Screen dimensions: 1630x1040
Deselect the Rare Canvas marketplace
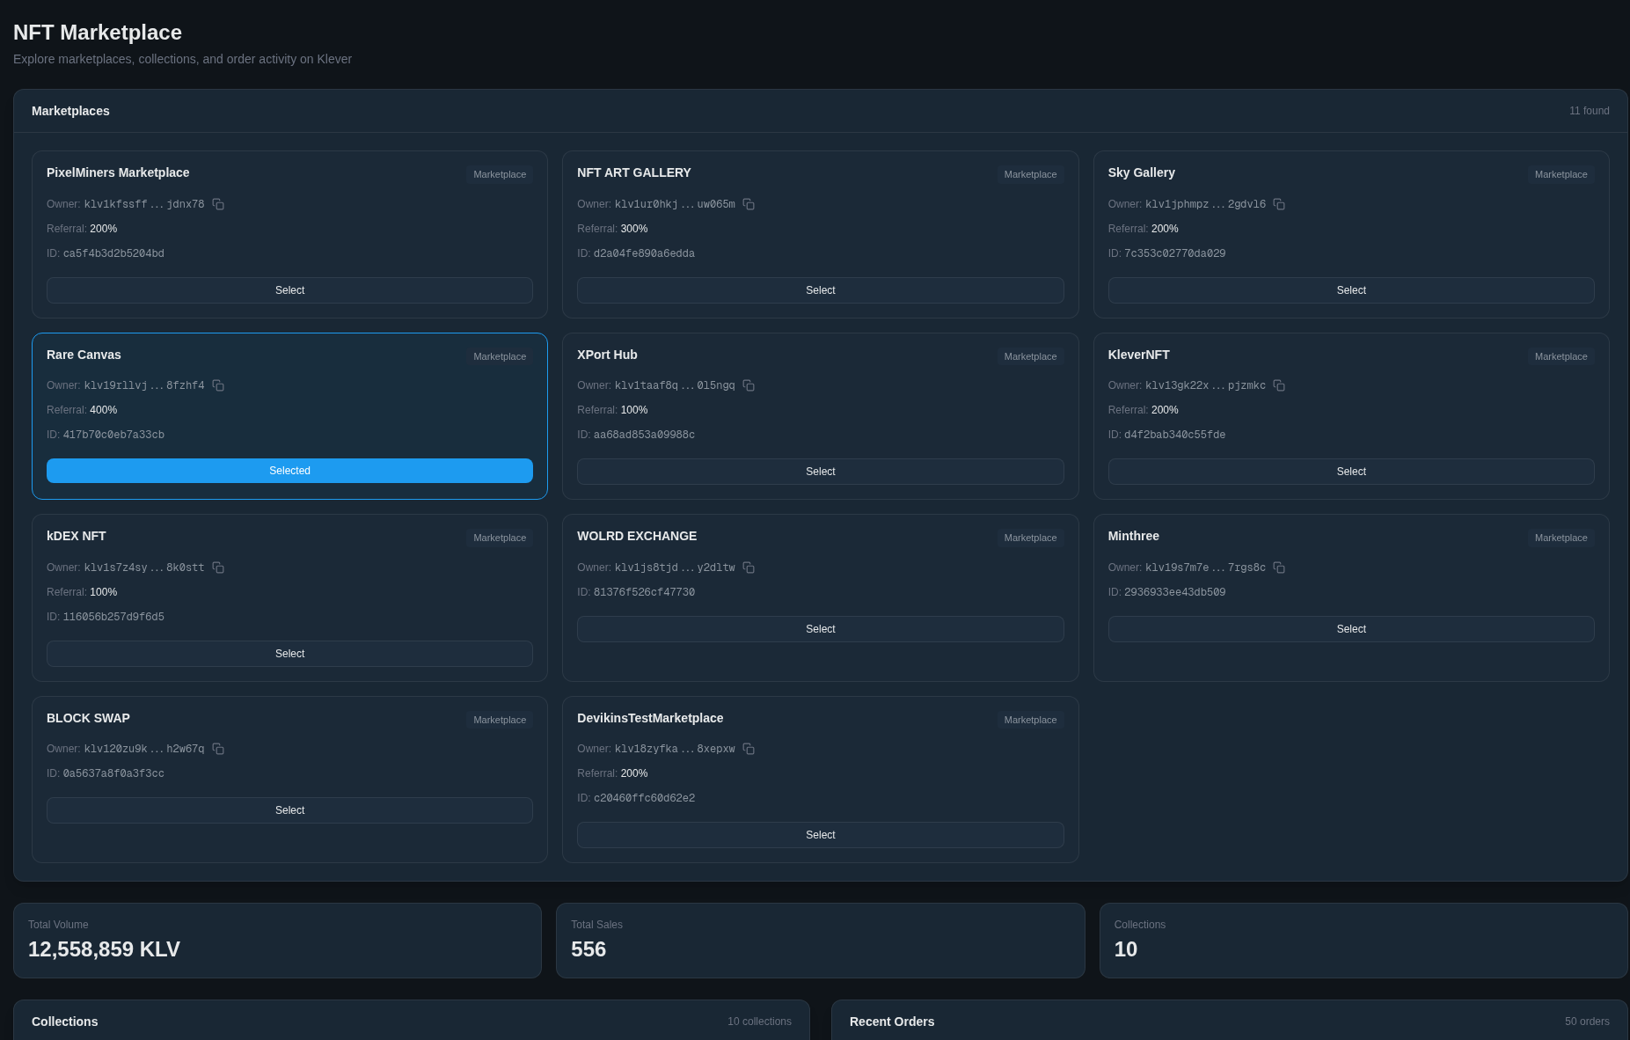click(x=289, y=471)
